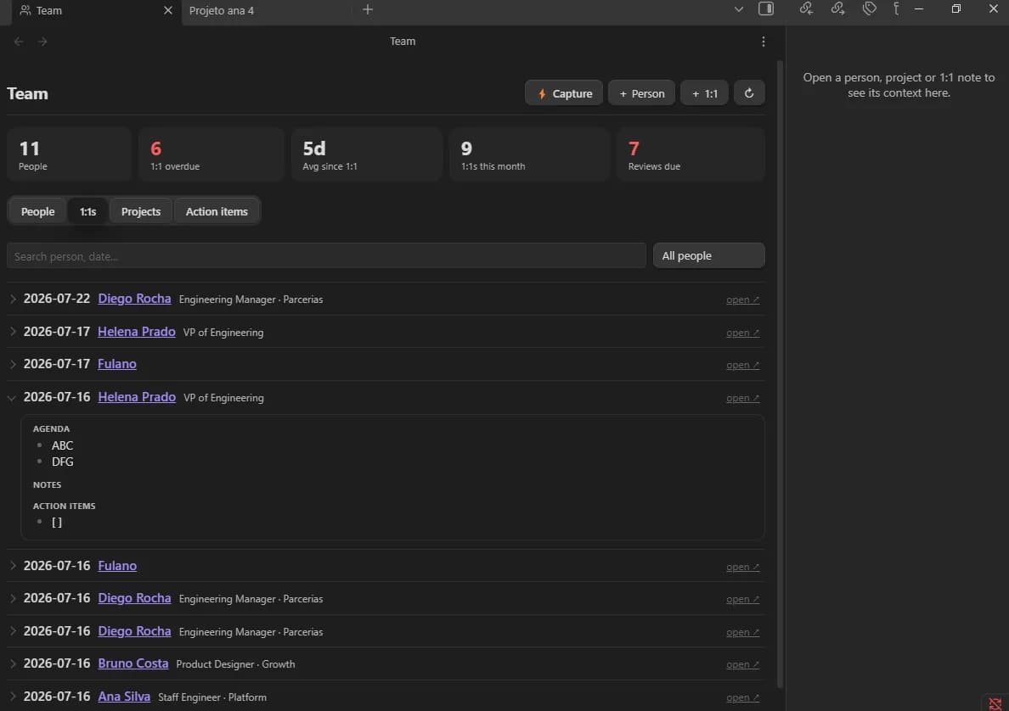Click open link on 2026-07-17 Fulano row
This screenshot has width=1009, height=711.
point(742,365)
